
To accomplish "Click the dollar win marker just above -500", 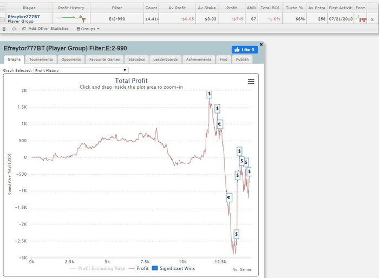I will point(238,175).
